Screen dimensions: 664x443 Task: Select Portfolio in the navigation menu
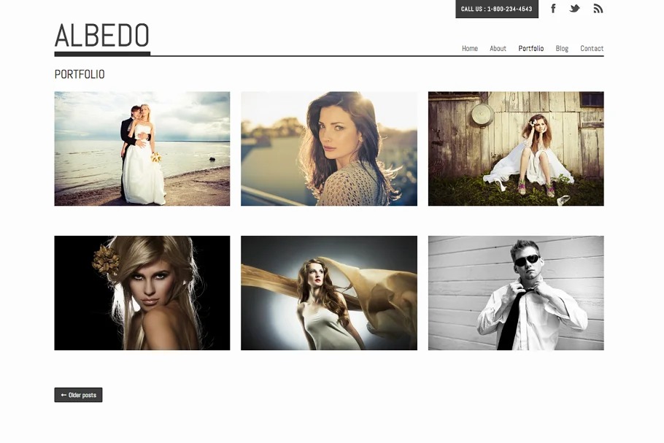click(530, 49)
